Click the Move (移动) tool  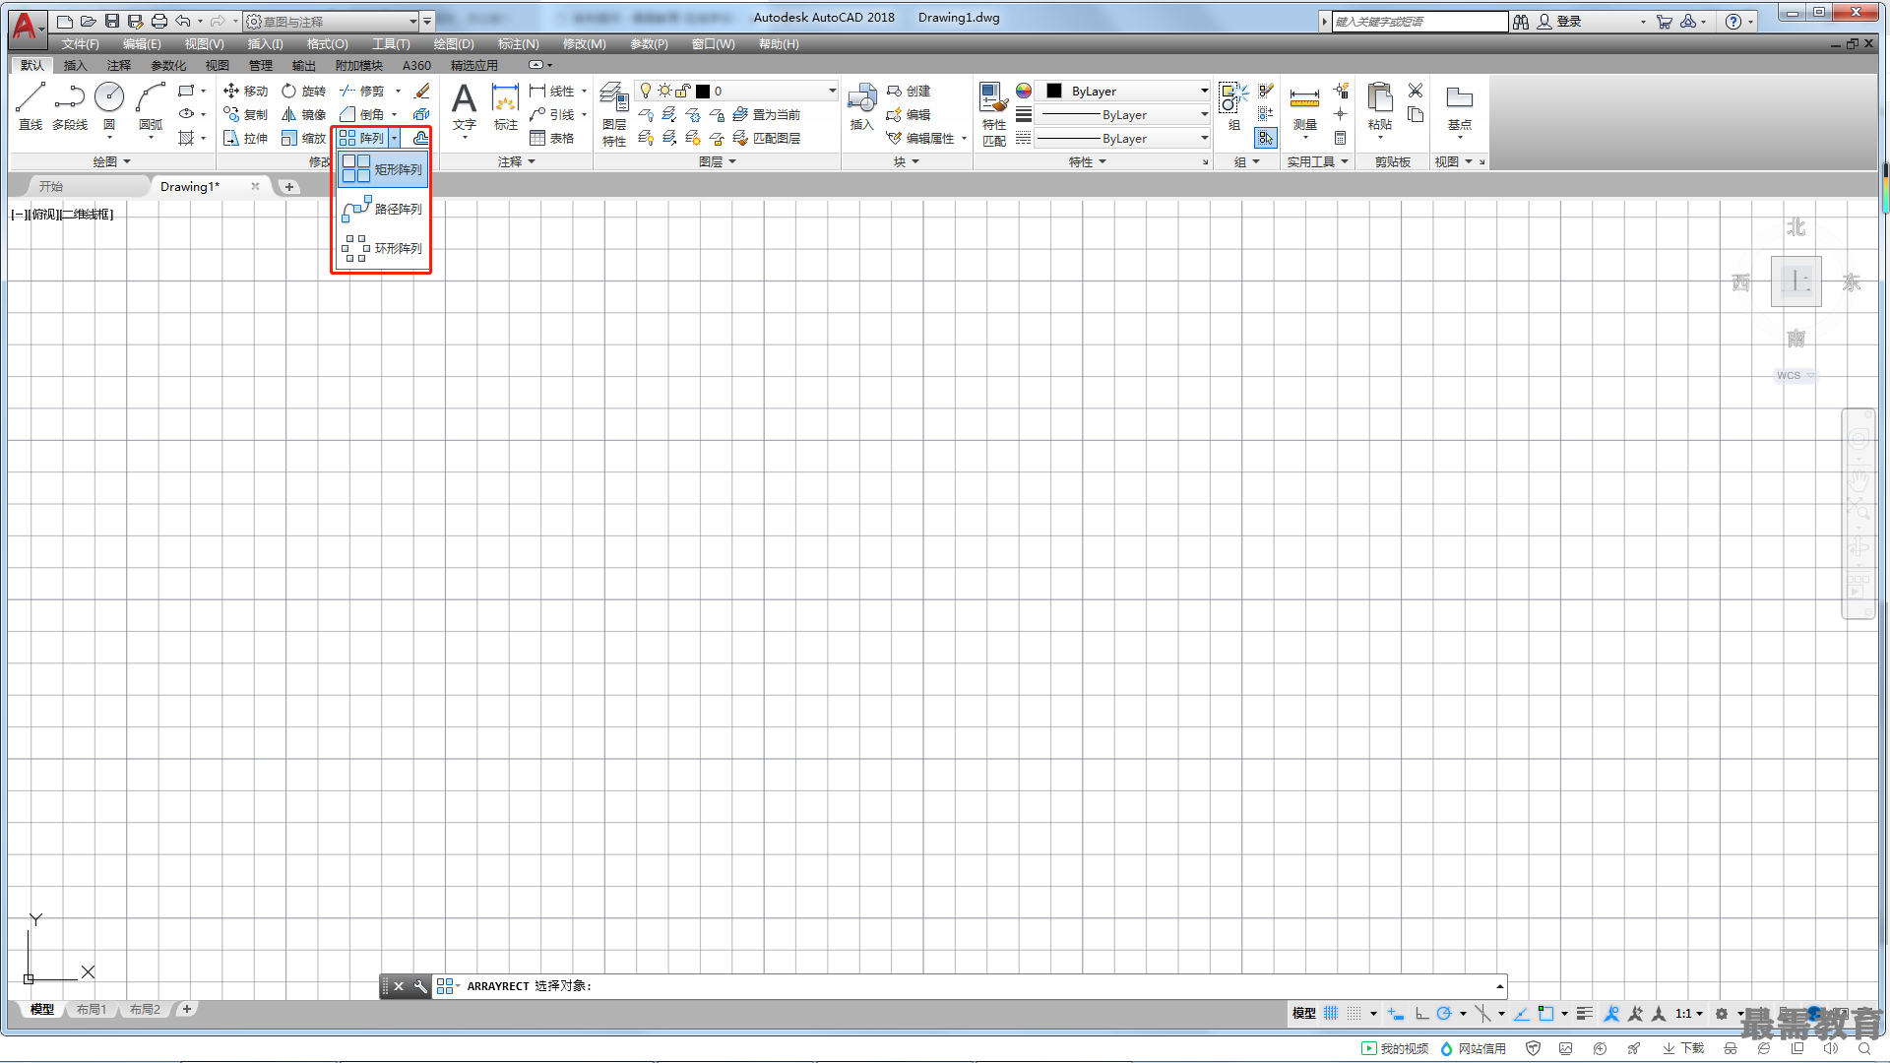click(x=245, y=91)
